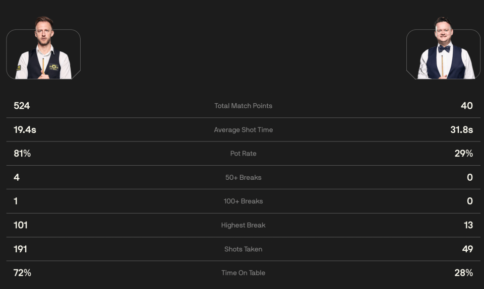
Task: Click the 81% pot rate value
Action: (22, 154)
